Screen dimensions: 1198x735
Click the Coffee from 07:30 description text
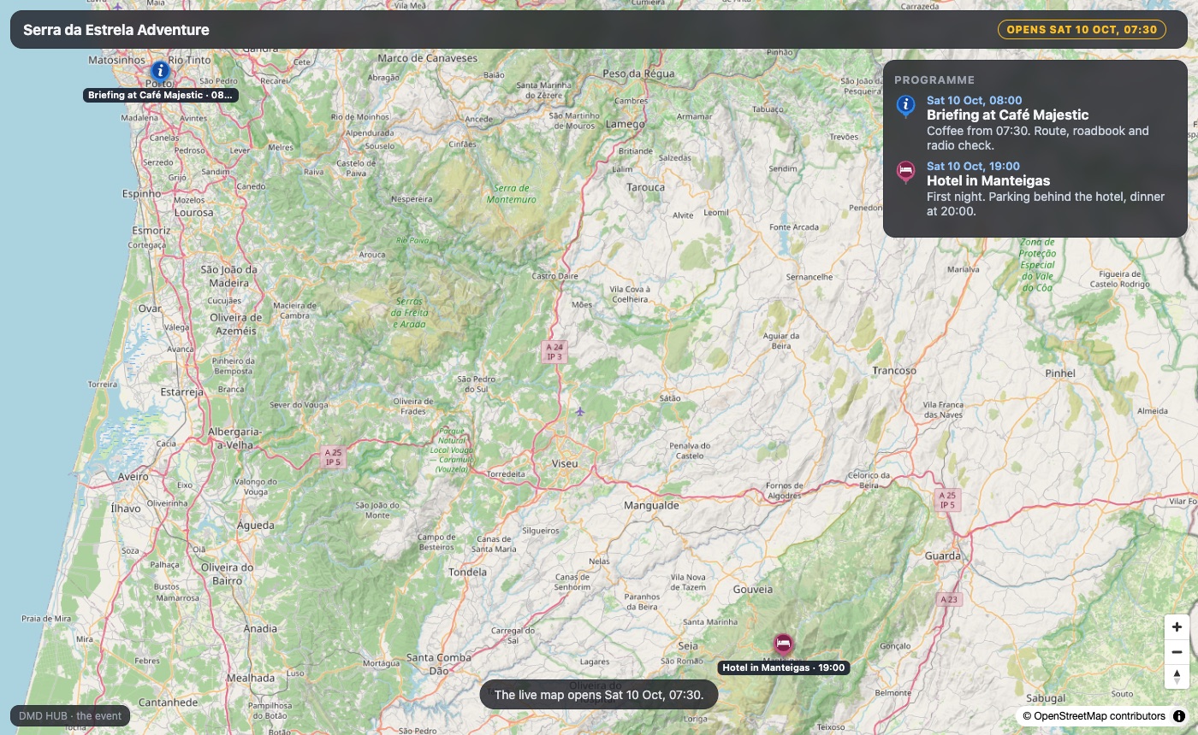pos(1038,138)
